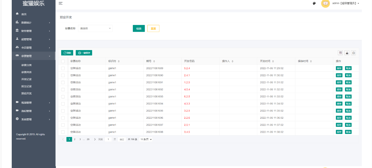The height and width of the screenshot is (168, 372).
Task: Click the sidebar collapse hamburger icon
Action: coord(61,3)
